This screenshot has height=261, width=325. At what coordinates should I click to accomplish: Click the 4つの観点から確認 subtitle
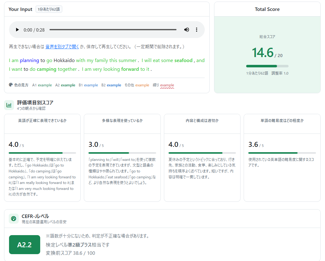(x=31, y=109)
